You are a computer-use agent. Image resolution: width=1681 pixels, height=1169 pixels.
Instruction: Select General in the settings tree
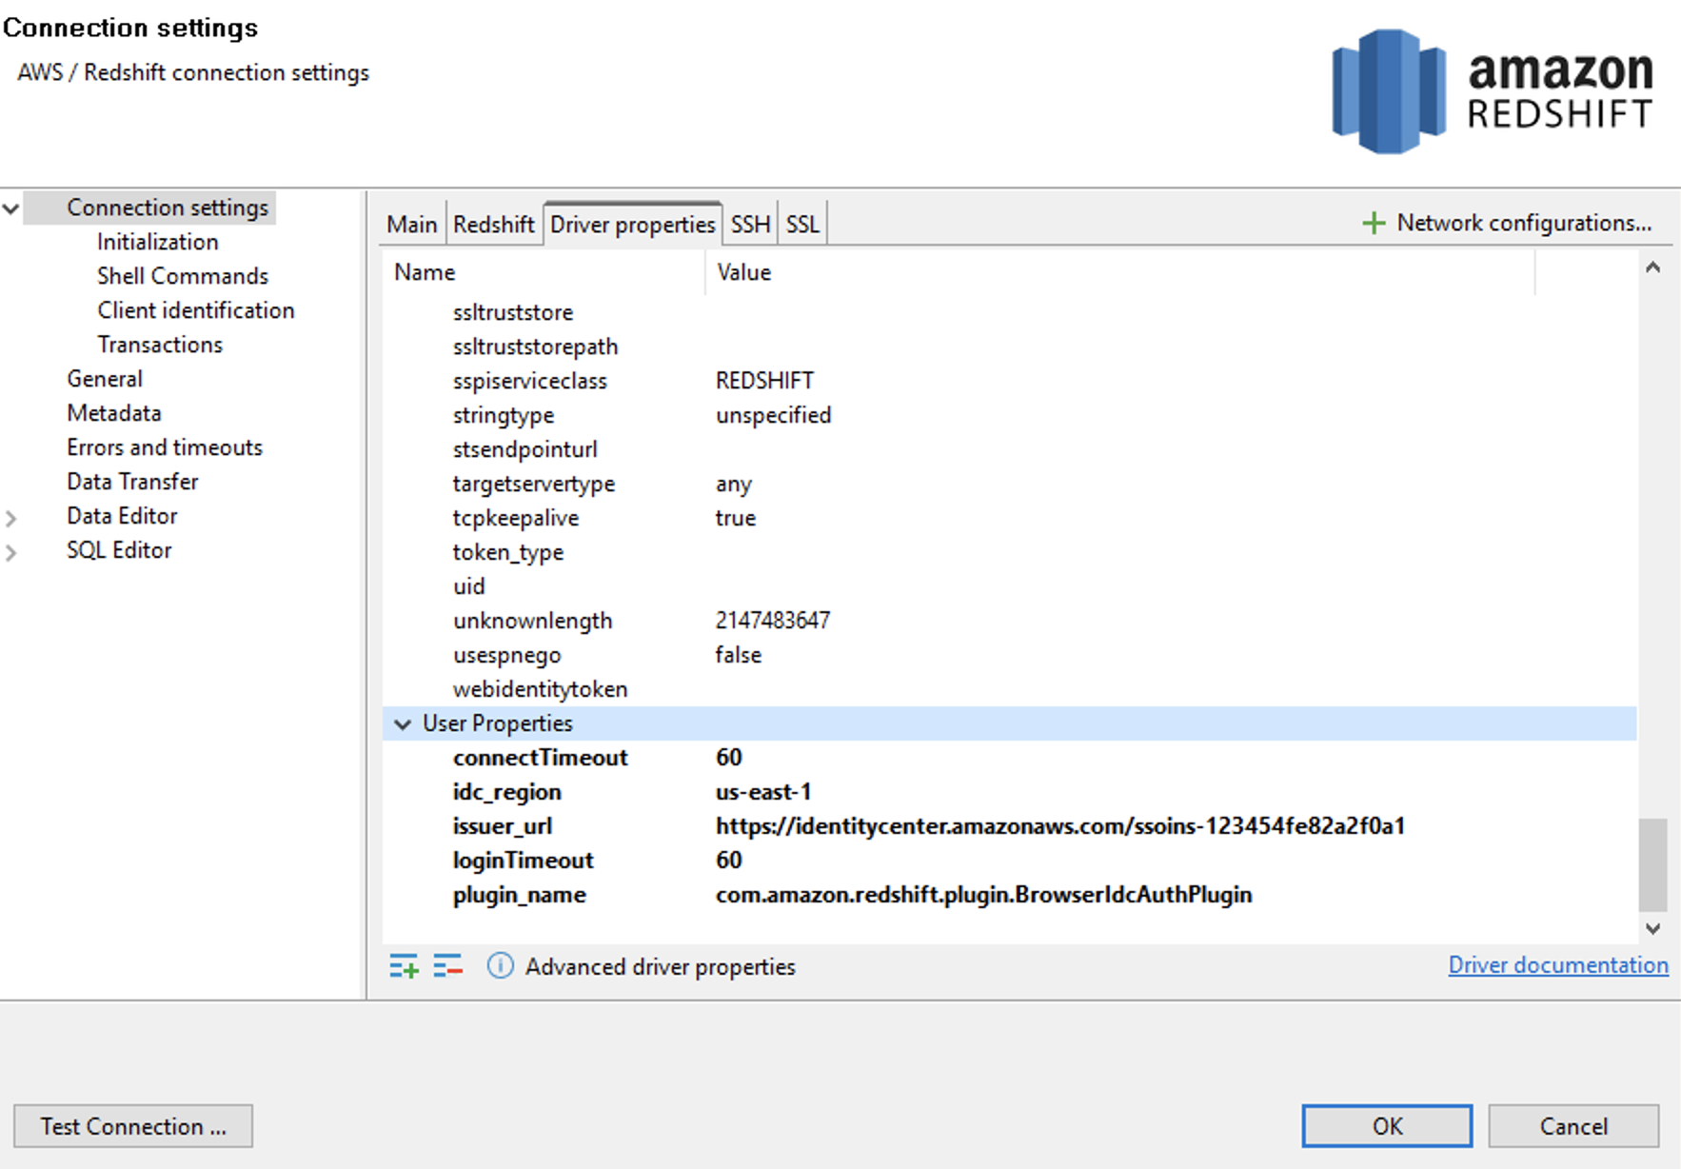[x=105, y=379]
